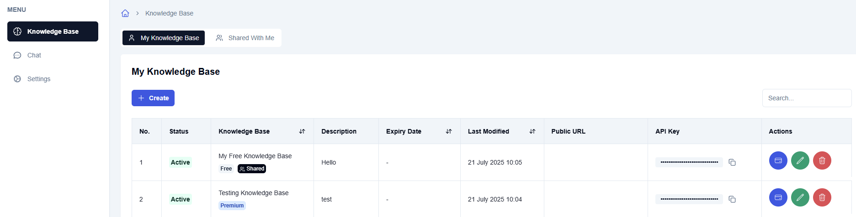The image size is (856, 217).
Task: Click the Create button
Action: click(x=153, y=98)
